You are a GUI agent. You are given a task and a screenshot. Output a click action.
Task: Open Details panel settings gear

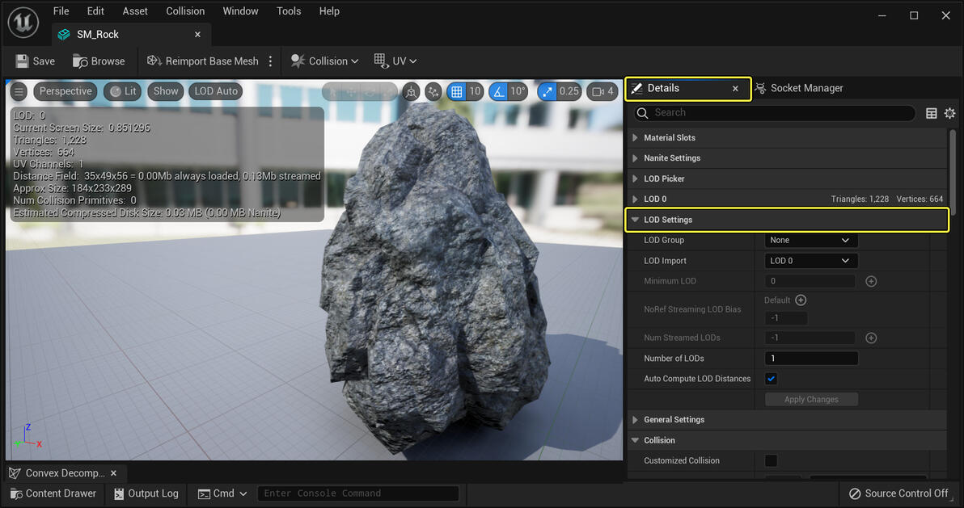(950, 113)
